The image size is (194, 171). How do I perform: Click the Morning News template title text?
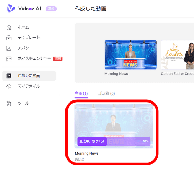click(116, 74)
